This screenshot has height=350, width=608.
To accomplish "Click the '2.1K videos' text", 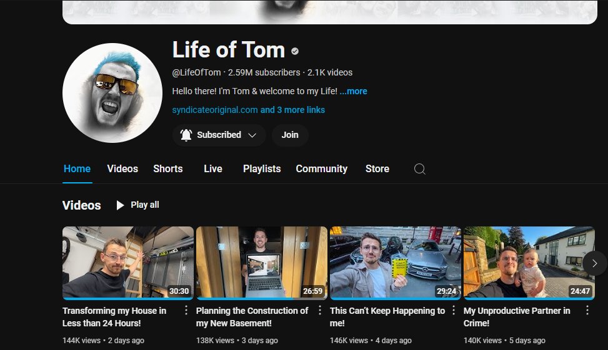I will click(x=330, y=72).
